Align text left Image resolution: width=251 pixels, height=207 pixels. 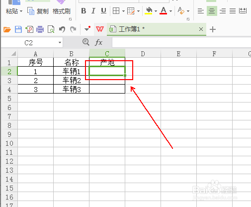(201, 11)
